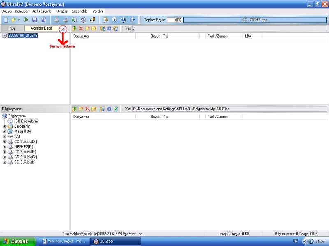Click the Açılabilir Değil bootable field

tap(42, 28)
